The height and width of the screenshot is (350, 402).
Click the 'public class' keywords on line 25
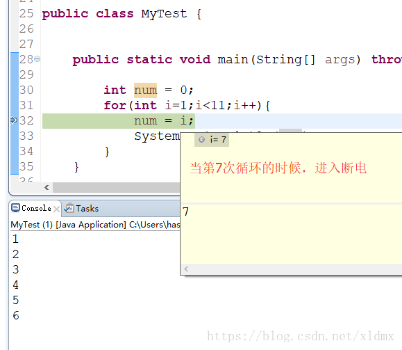click(x=88, y=14)
